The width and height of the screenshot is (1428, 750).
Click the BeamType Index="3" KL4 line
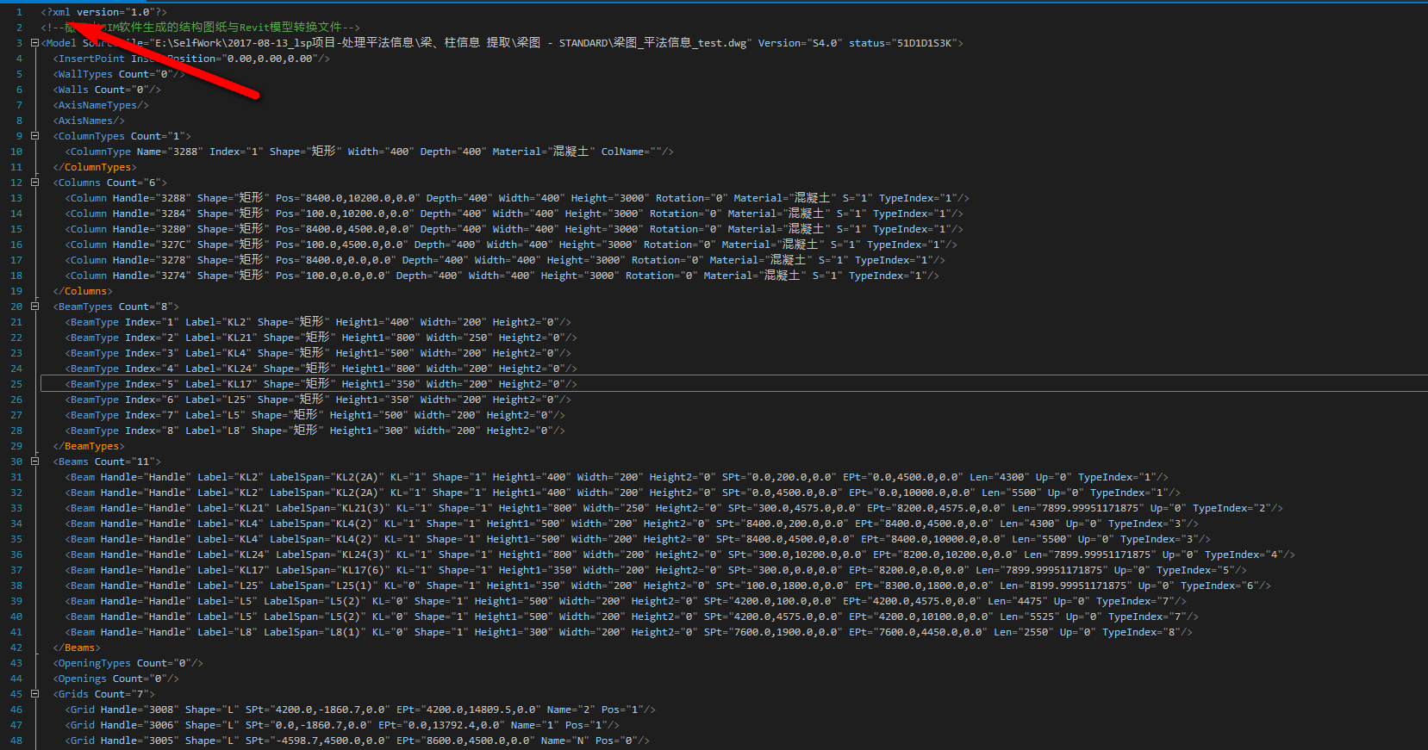tap(318, 353)
